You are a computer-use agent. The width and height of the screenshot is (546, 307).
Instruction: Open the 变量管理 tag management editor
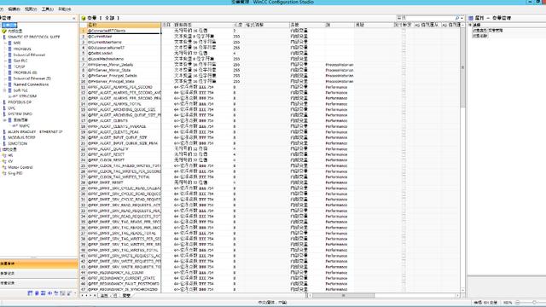click(x=39, y=264)
